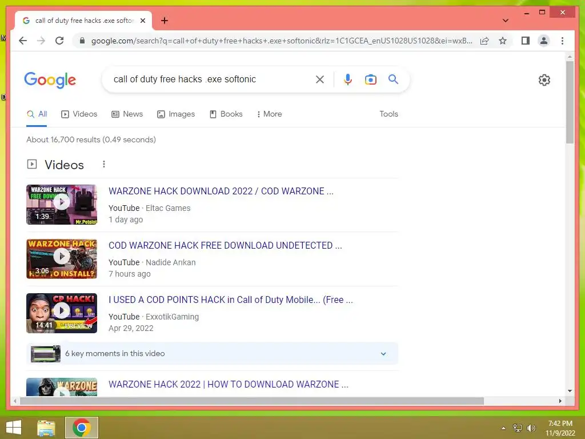The image size is (585, 439).
Task: Submit search with magnifier icon
Action: click(x=393, y=79)
